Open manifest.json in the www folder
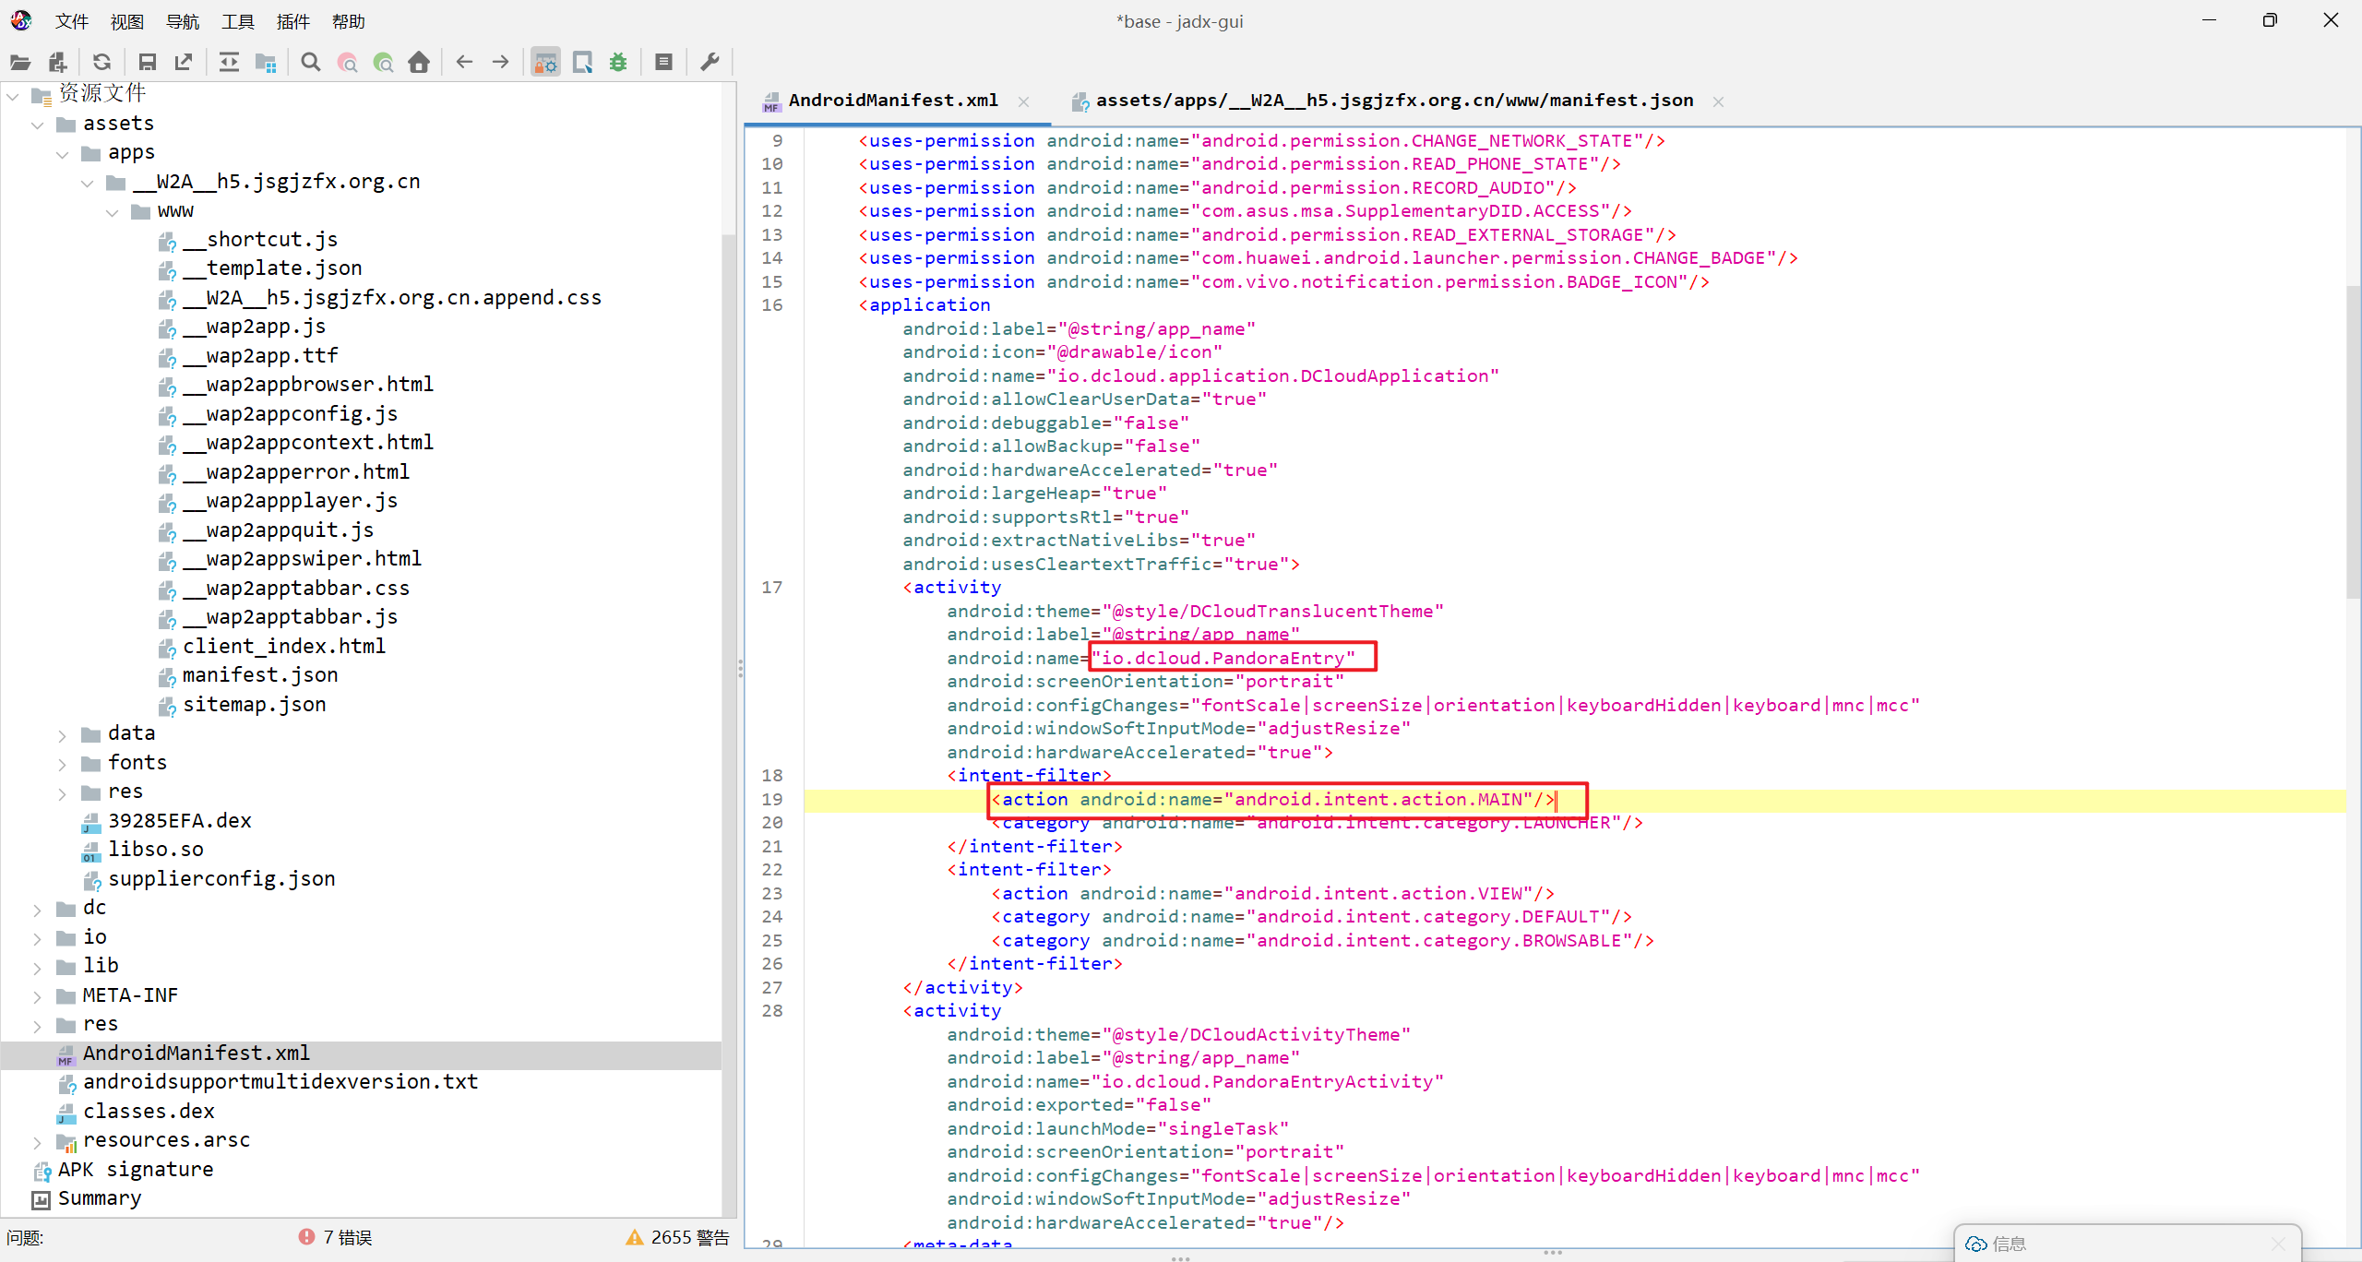Screen dimensions: 2362x1262 [x=259, y=675]
